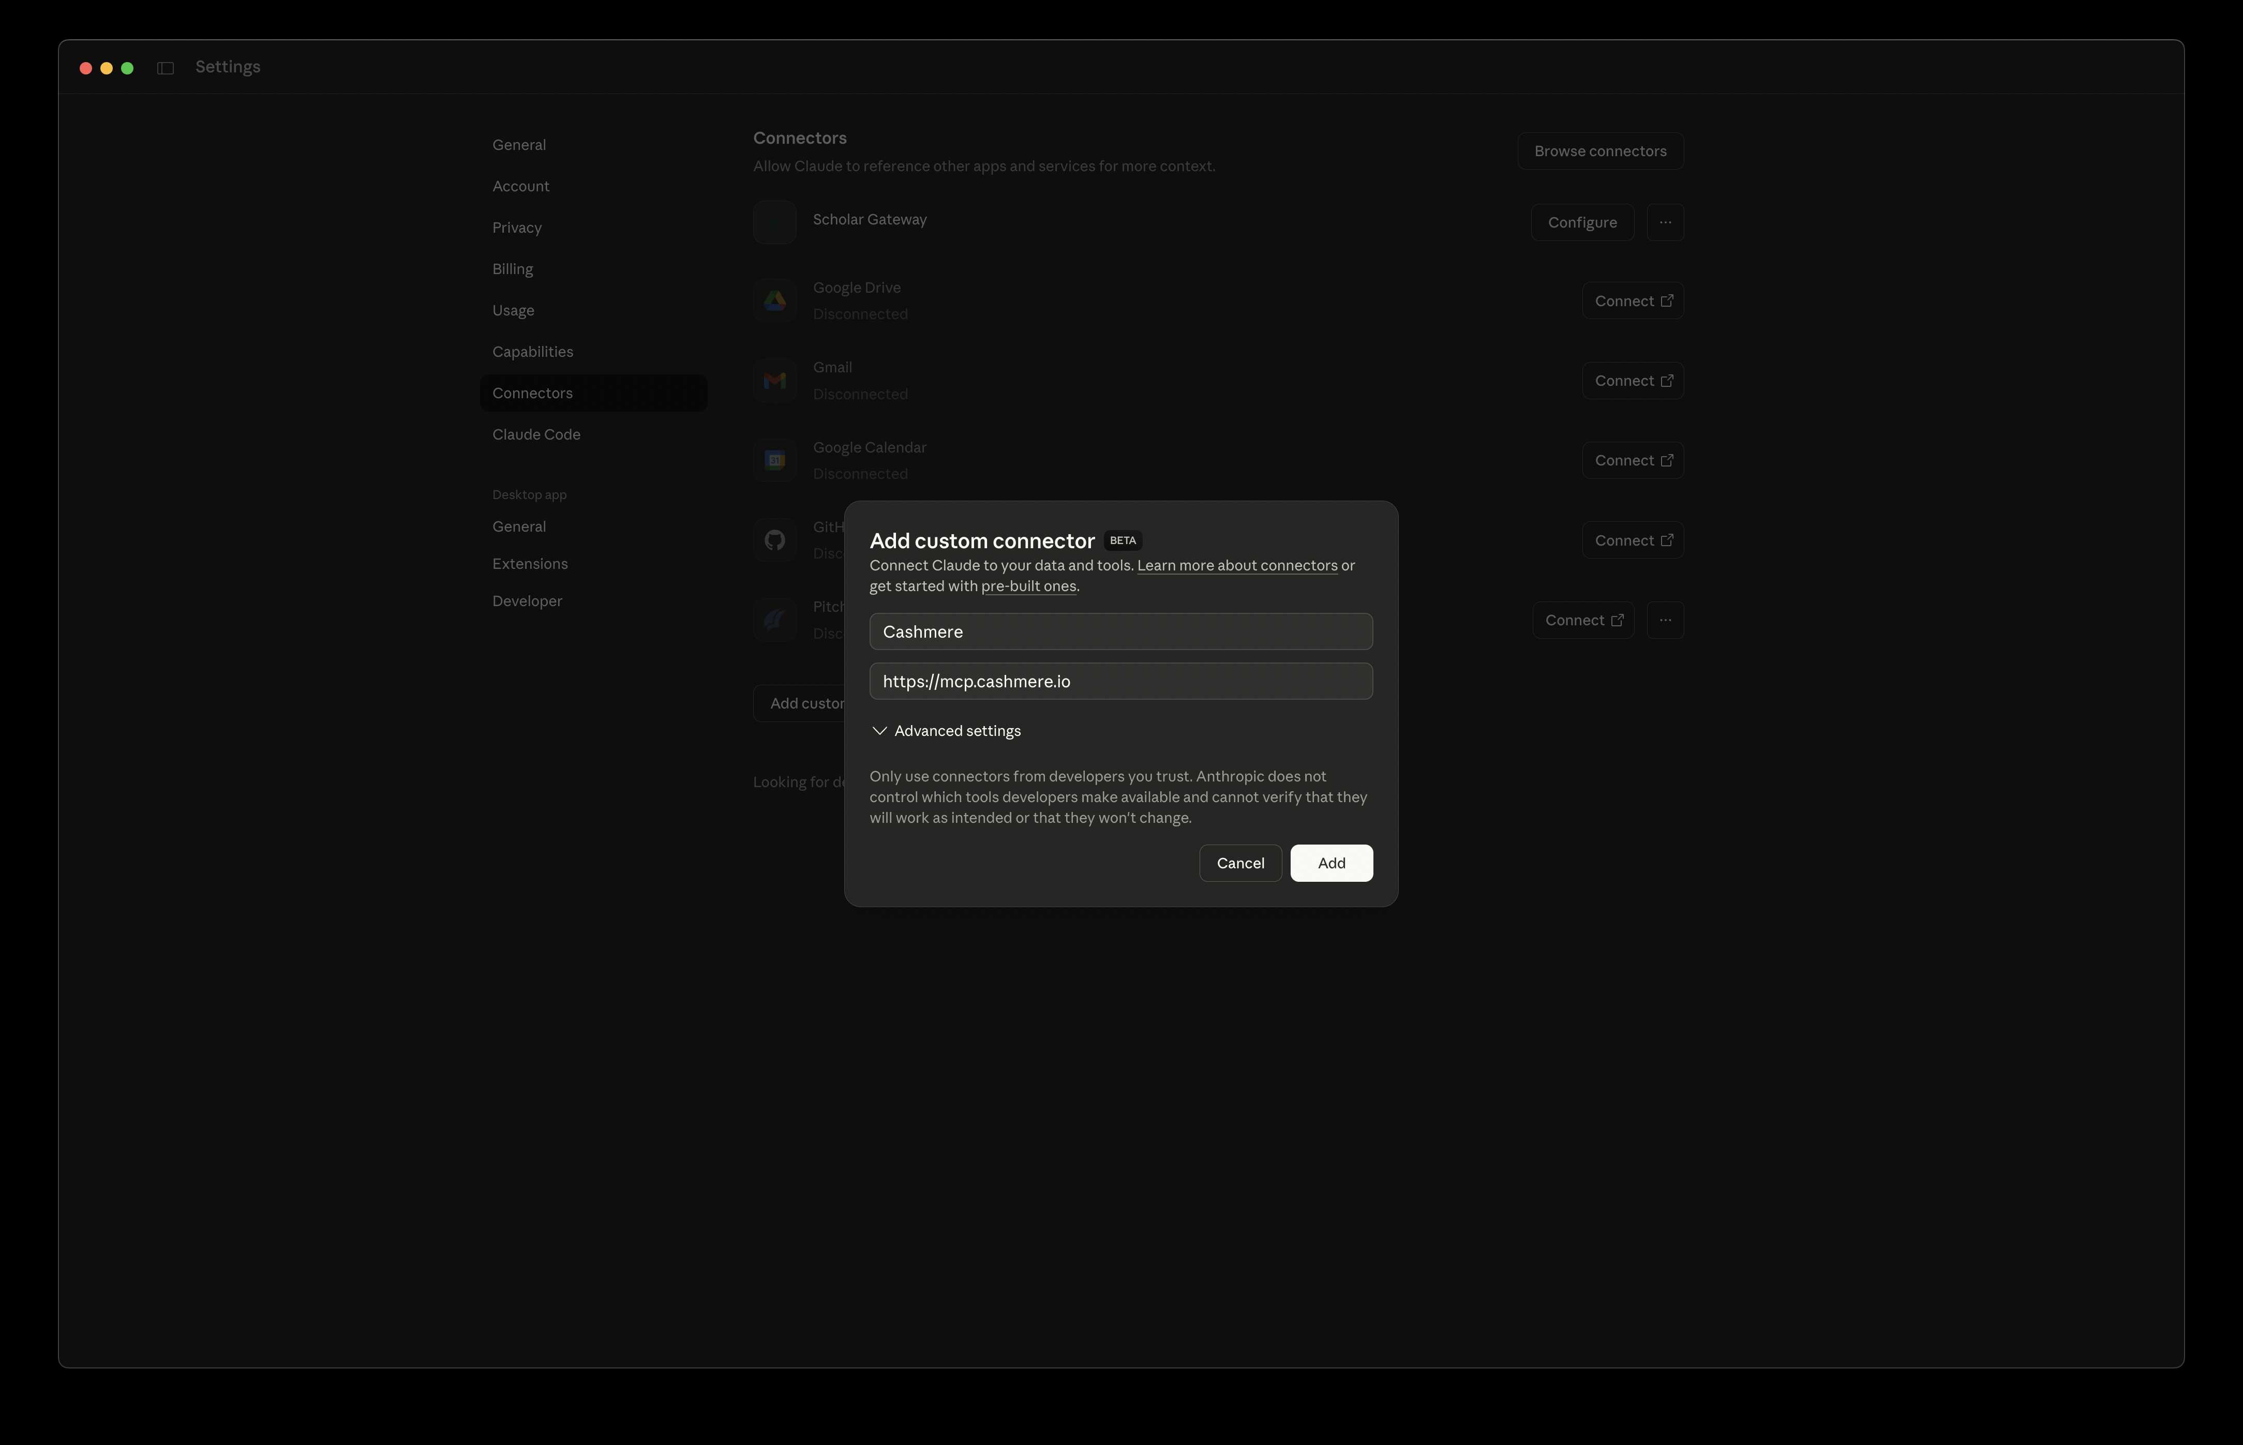The height and width of the screenshot is (1445, 2243).
Task: Open Desktop app General settings
Action: tap(519, 526)
